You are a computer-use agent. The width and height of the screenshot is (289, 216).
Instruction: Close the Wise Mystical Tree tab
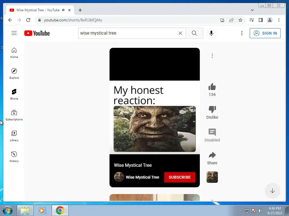click(69, 10)
